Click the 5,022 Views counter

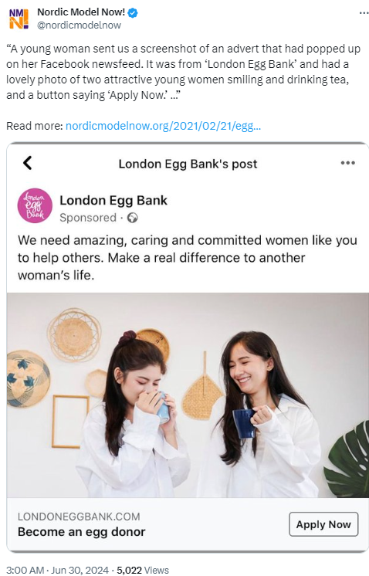tap(143, 570)
